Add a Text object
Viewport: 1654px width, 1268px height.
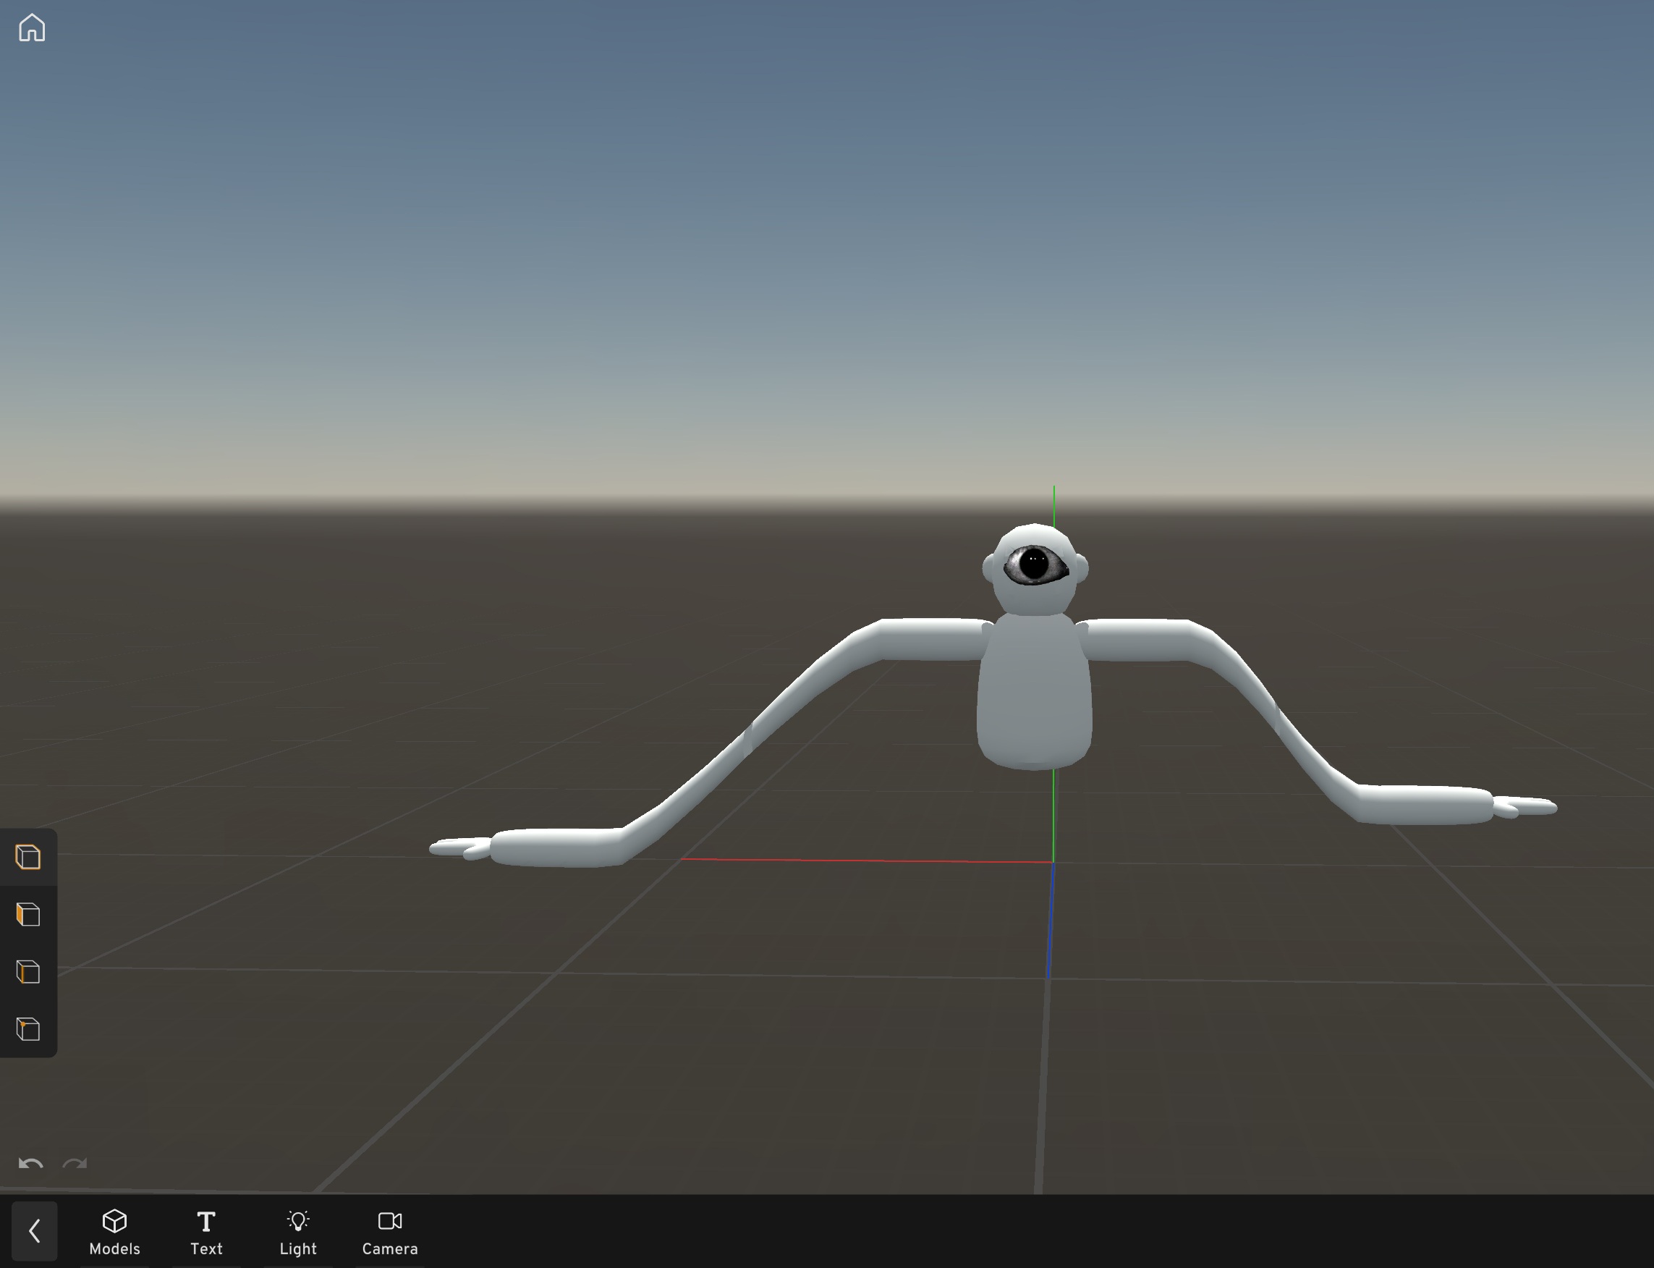tap(206, 1232)
